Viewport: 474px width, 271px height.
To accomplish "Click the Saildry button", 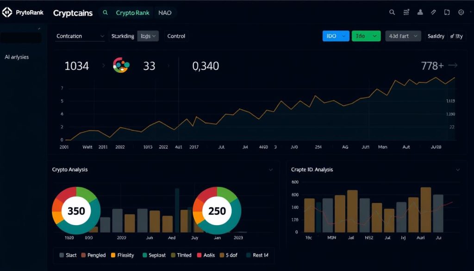I will point(436,36).
